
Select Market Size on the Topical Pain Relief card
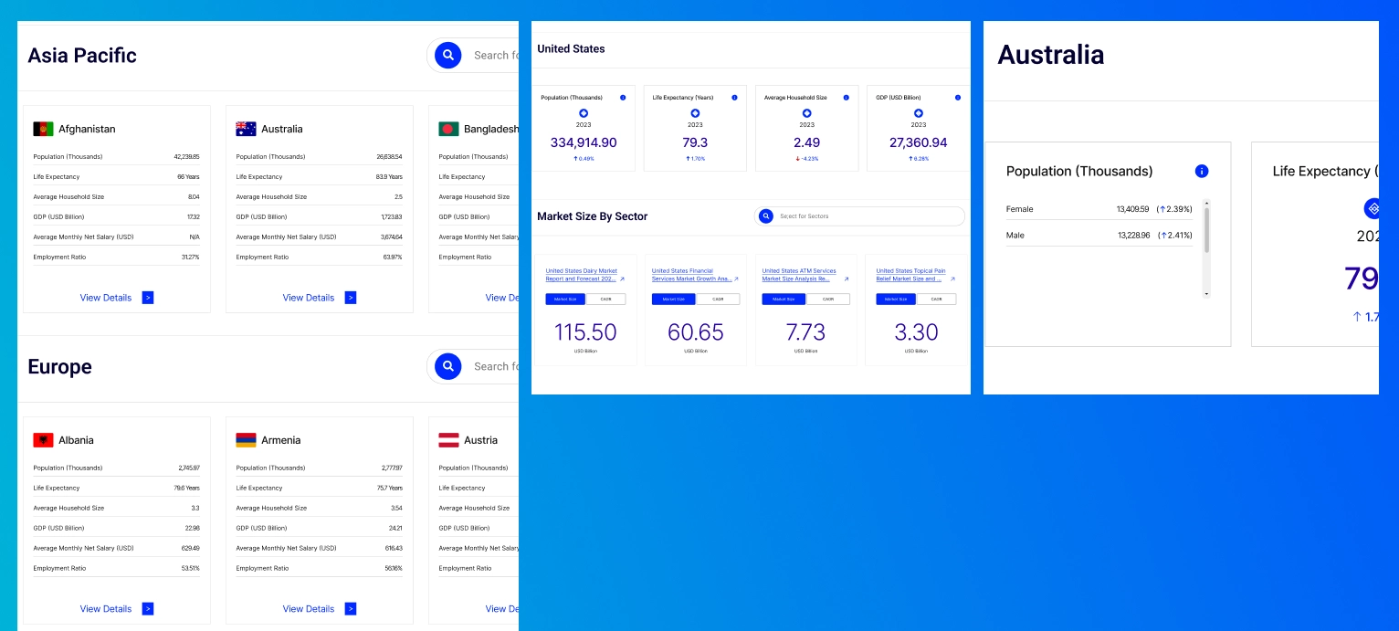895,300
